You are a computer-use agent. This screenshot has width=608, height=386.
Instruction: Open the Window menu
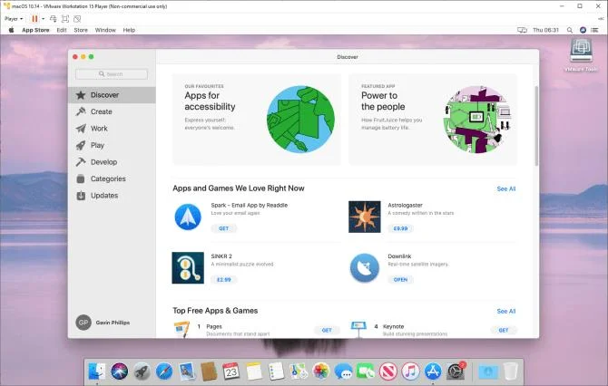105,30
